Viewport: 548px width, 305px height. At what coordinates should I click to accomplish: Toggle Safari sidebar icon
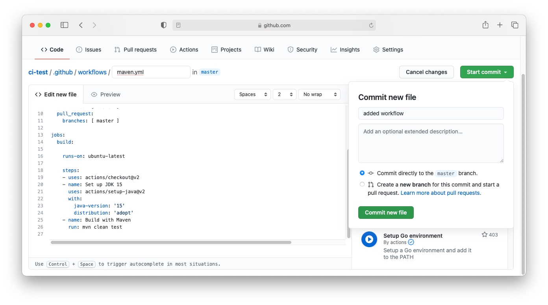point(64,25)
